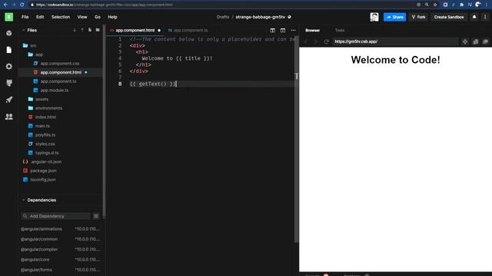This screenshot has height=276, width=492.
Task: Click the dependency list menu icon
Action: [x=96, y=216]
